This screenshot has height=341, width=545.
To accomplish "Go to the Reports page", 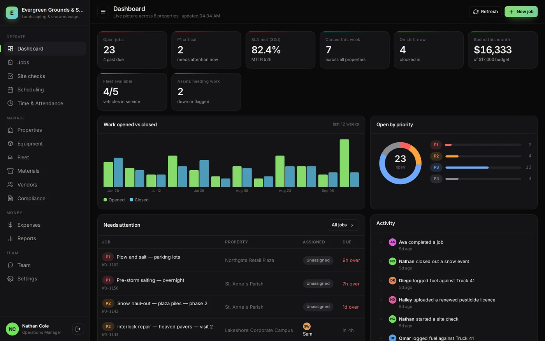I will (45, 238).
